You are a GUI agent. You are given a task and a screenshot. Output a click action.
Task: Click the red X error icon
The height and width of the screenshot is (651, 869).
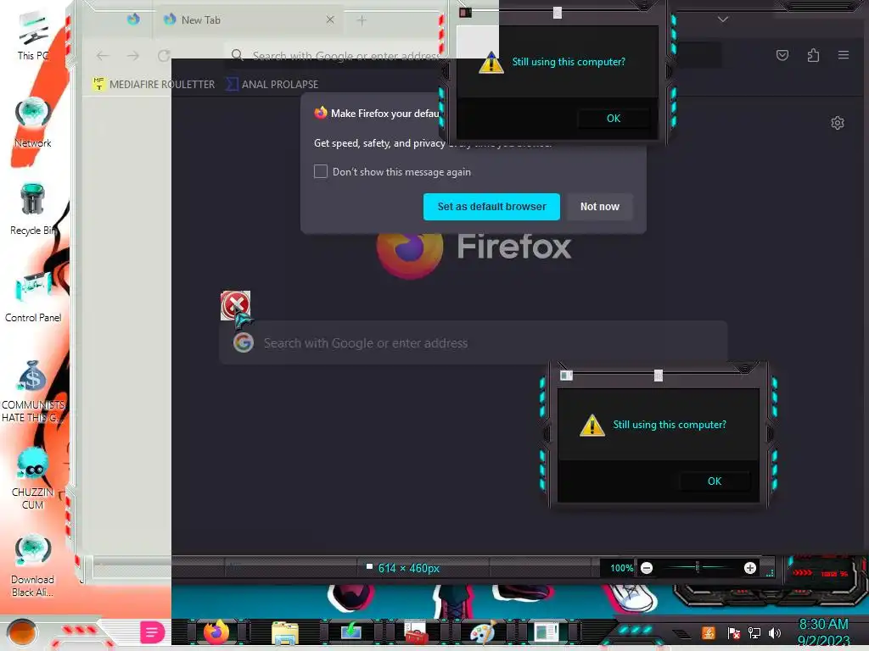tap(236, 305)
